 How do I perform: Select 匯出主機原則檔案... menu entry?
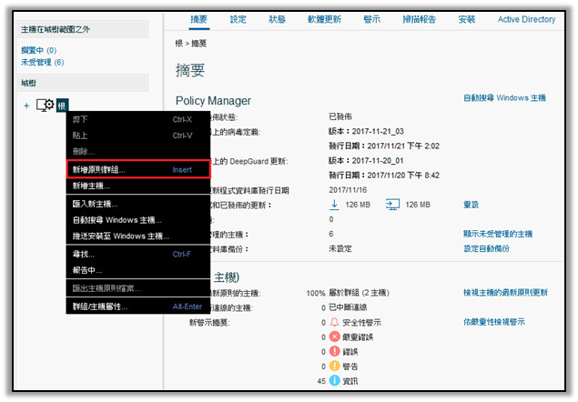(x=138, y=288)
